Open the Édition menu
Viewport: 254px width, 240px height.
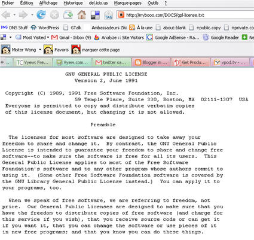coord(26,3)
